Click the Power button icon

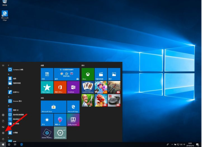pos(3,139)
